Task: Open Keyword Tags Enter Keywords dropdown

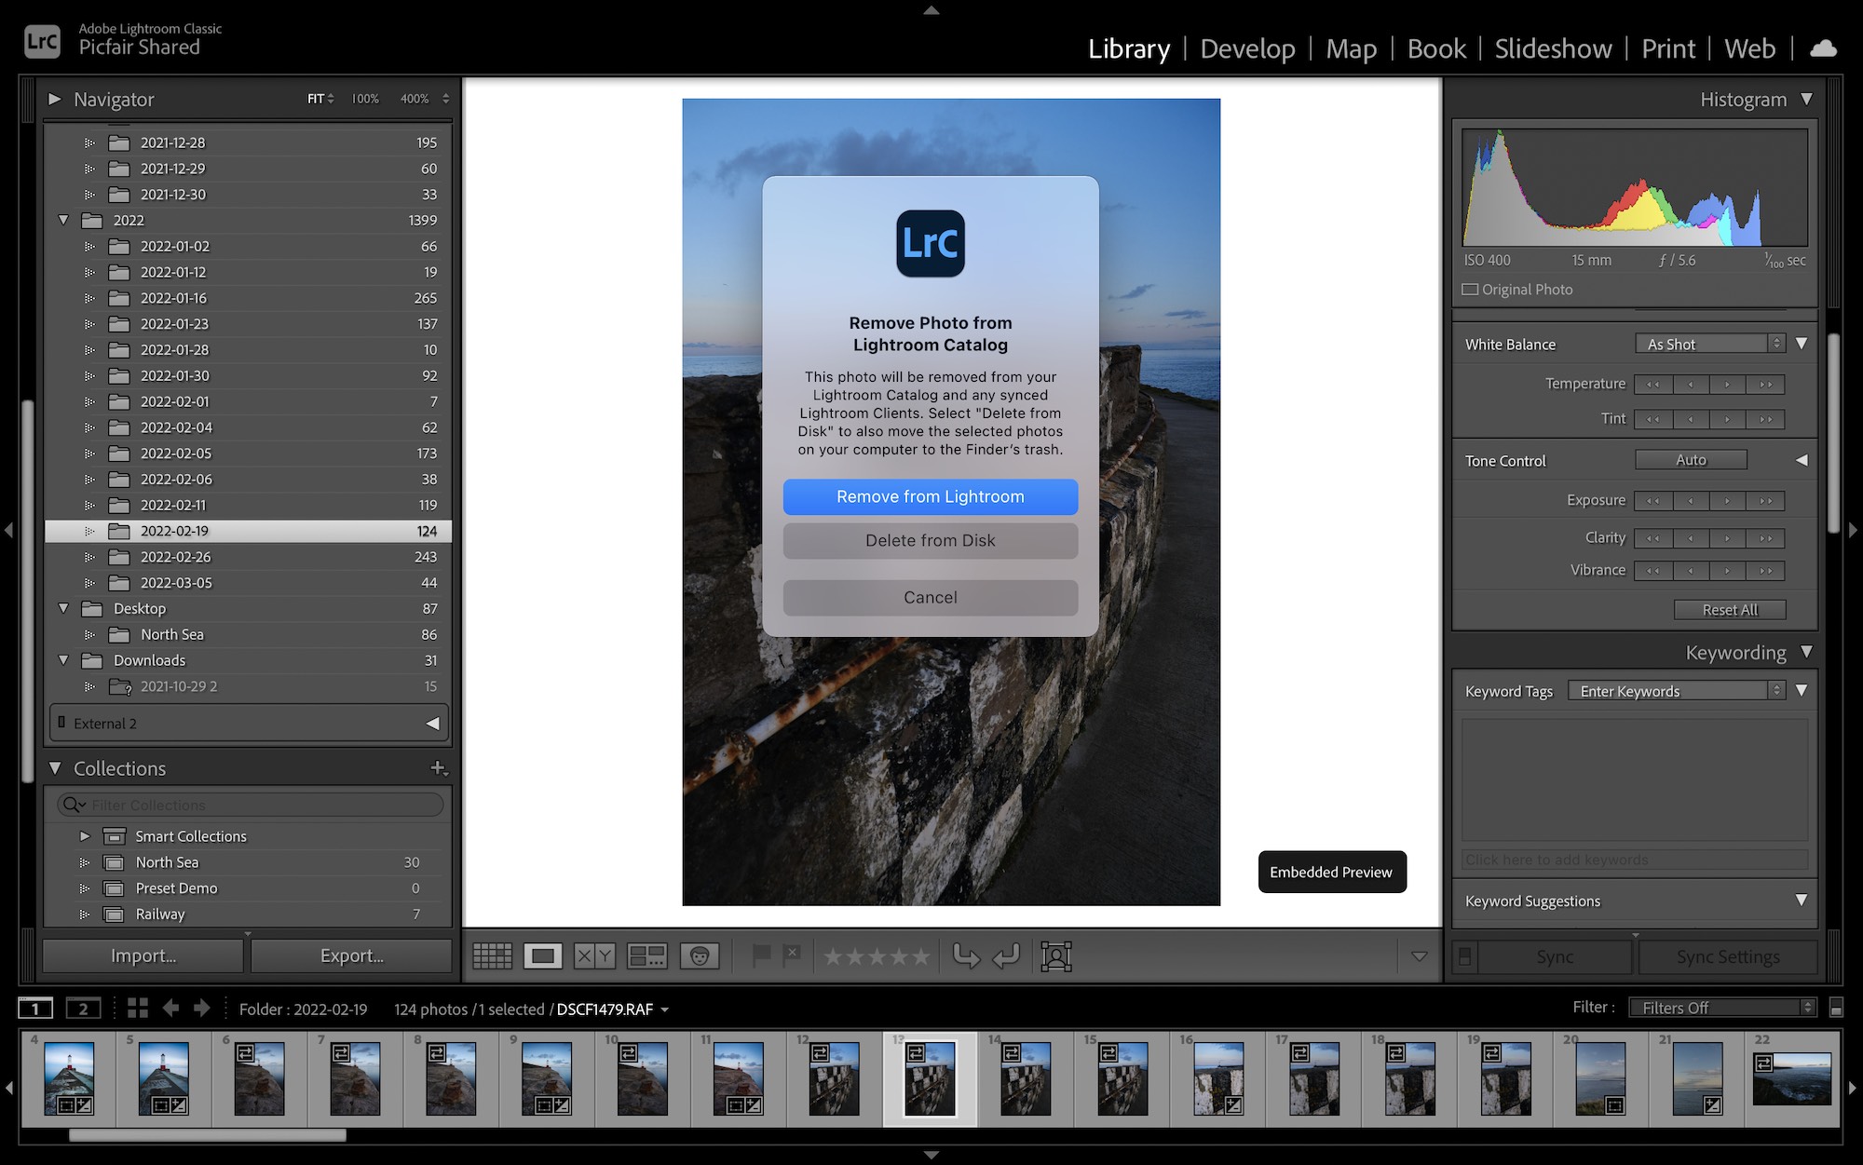Action: coord(1676,691)
